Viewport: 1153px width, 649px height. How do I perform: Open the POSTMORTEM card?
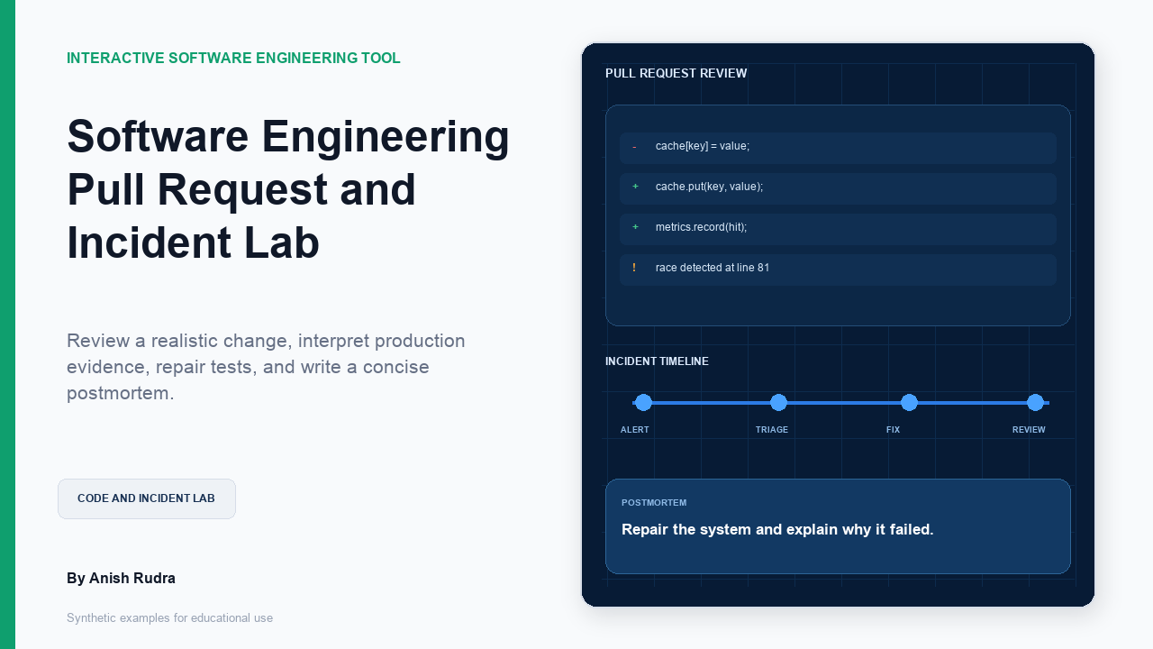coord(838,526)
